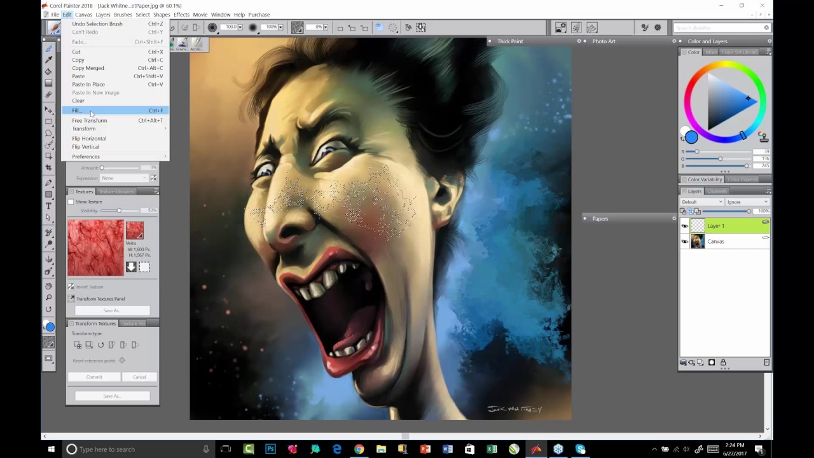Open Photoshop from the taskbar

[x=270, y=449]
